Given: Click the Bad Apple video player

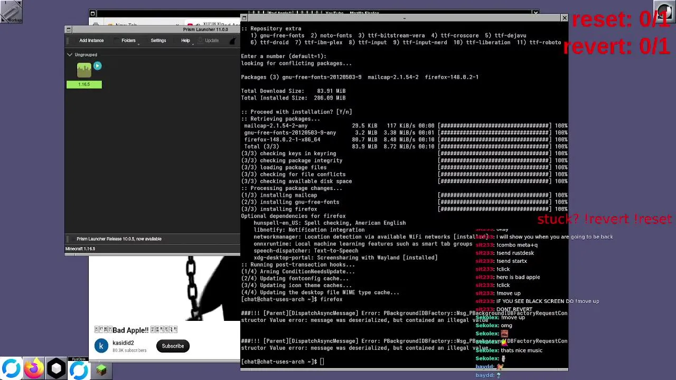Looking at the screenshot, I should coord(164,289).
